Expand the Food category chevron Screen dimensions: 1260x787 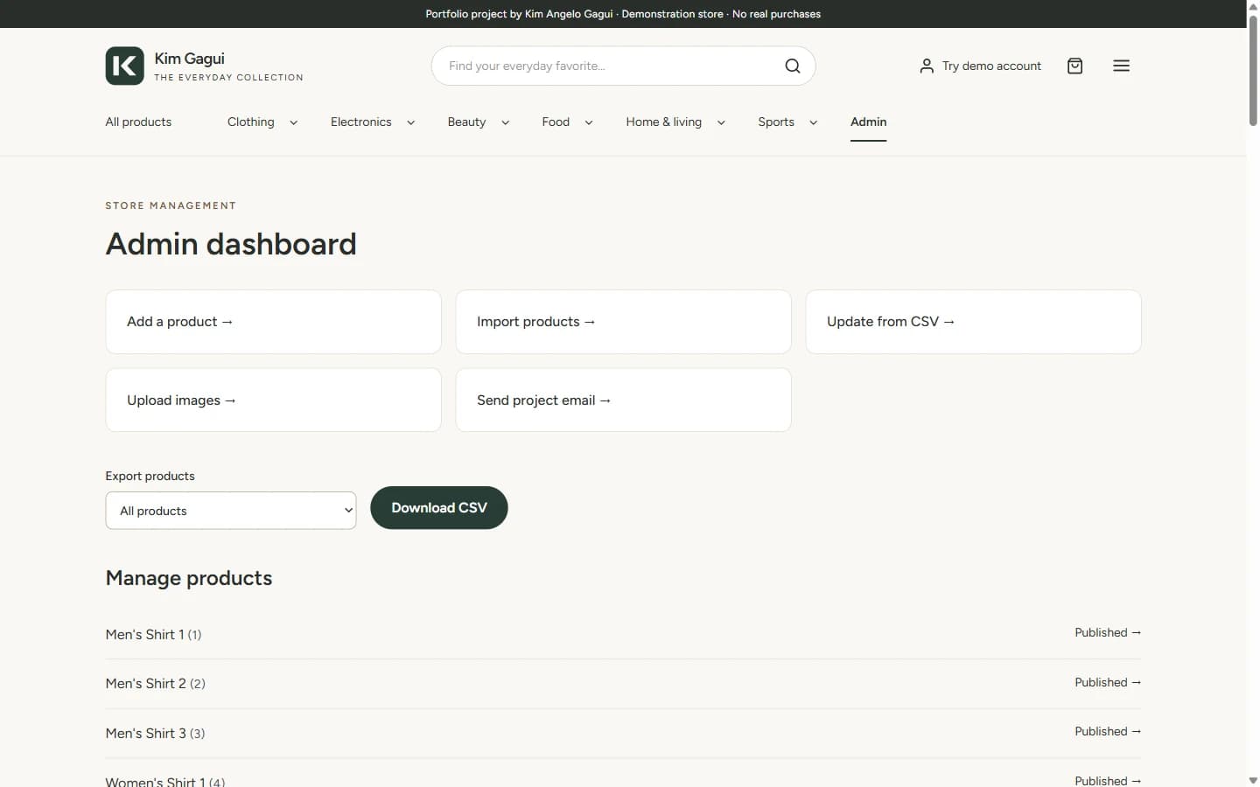coord(588,122)
